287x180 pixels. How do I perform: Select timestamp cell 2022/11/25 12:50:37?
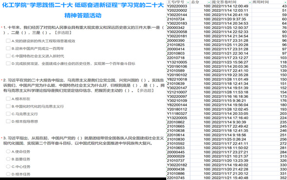(231, 27)
